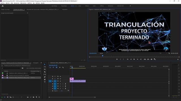Toggle V2 track output eye
Image resolution: width=181 pixels, height=101 pixels.
pos(60,79)
